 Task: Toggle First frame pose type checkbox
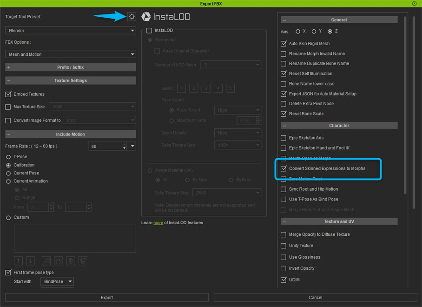8,272
